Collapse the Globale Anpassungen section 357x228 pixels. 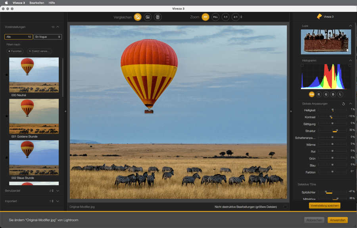(x=350, y=104)
